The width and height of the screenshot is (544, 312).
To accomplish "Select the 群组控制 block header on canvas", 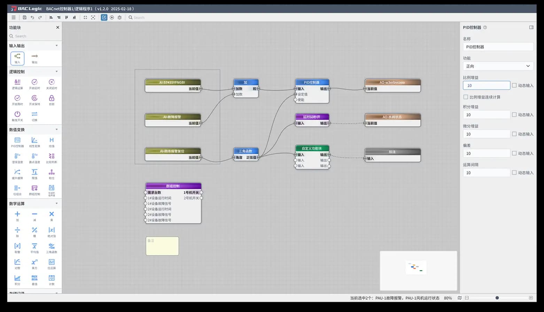I will (x=173, y=186).
